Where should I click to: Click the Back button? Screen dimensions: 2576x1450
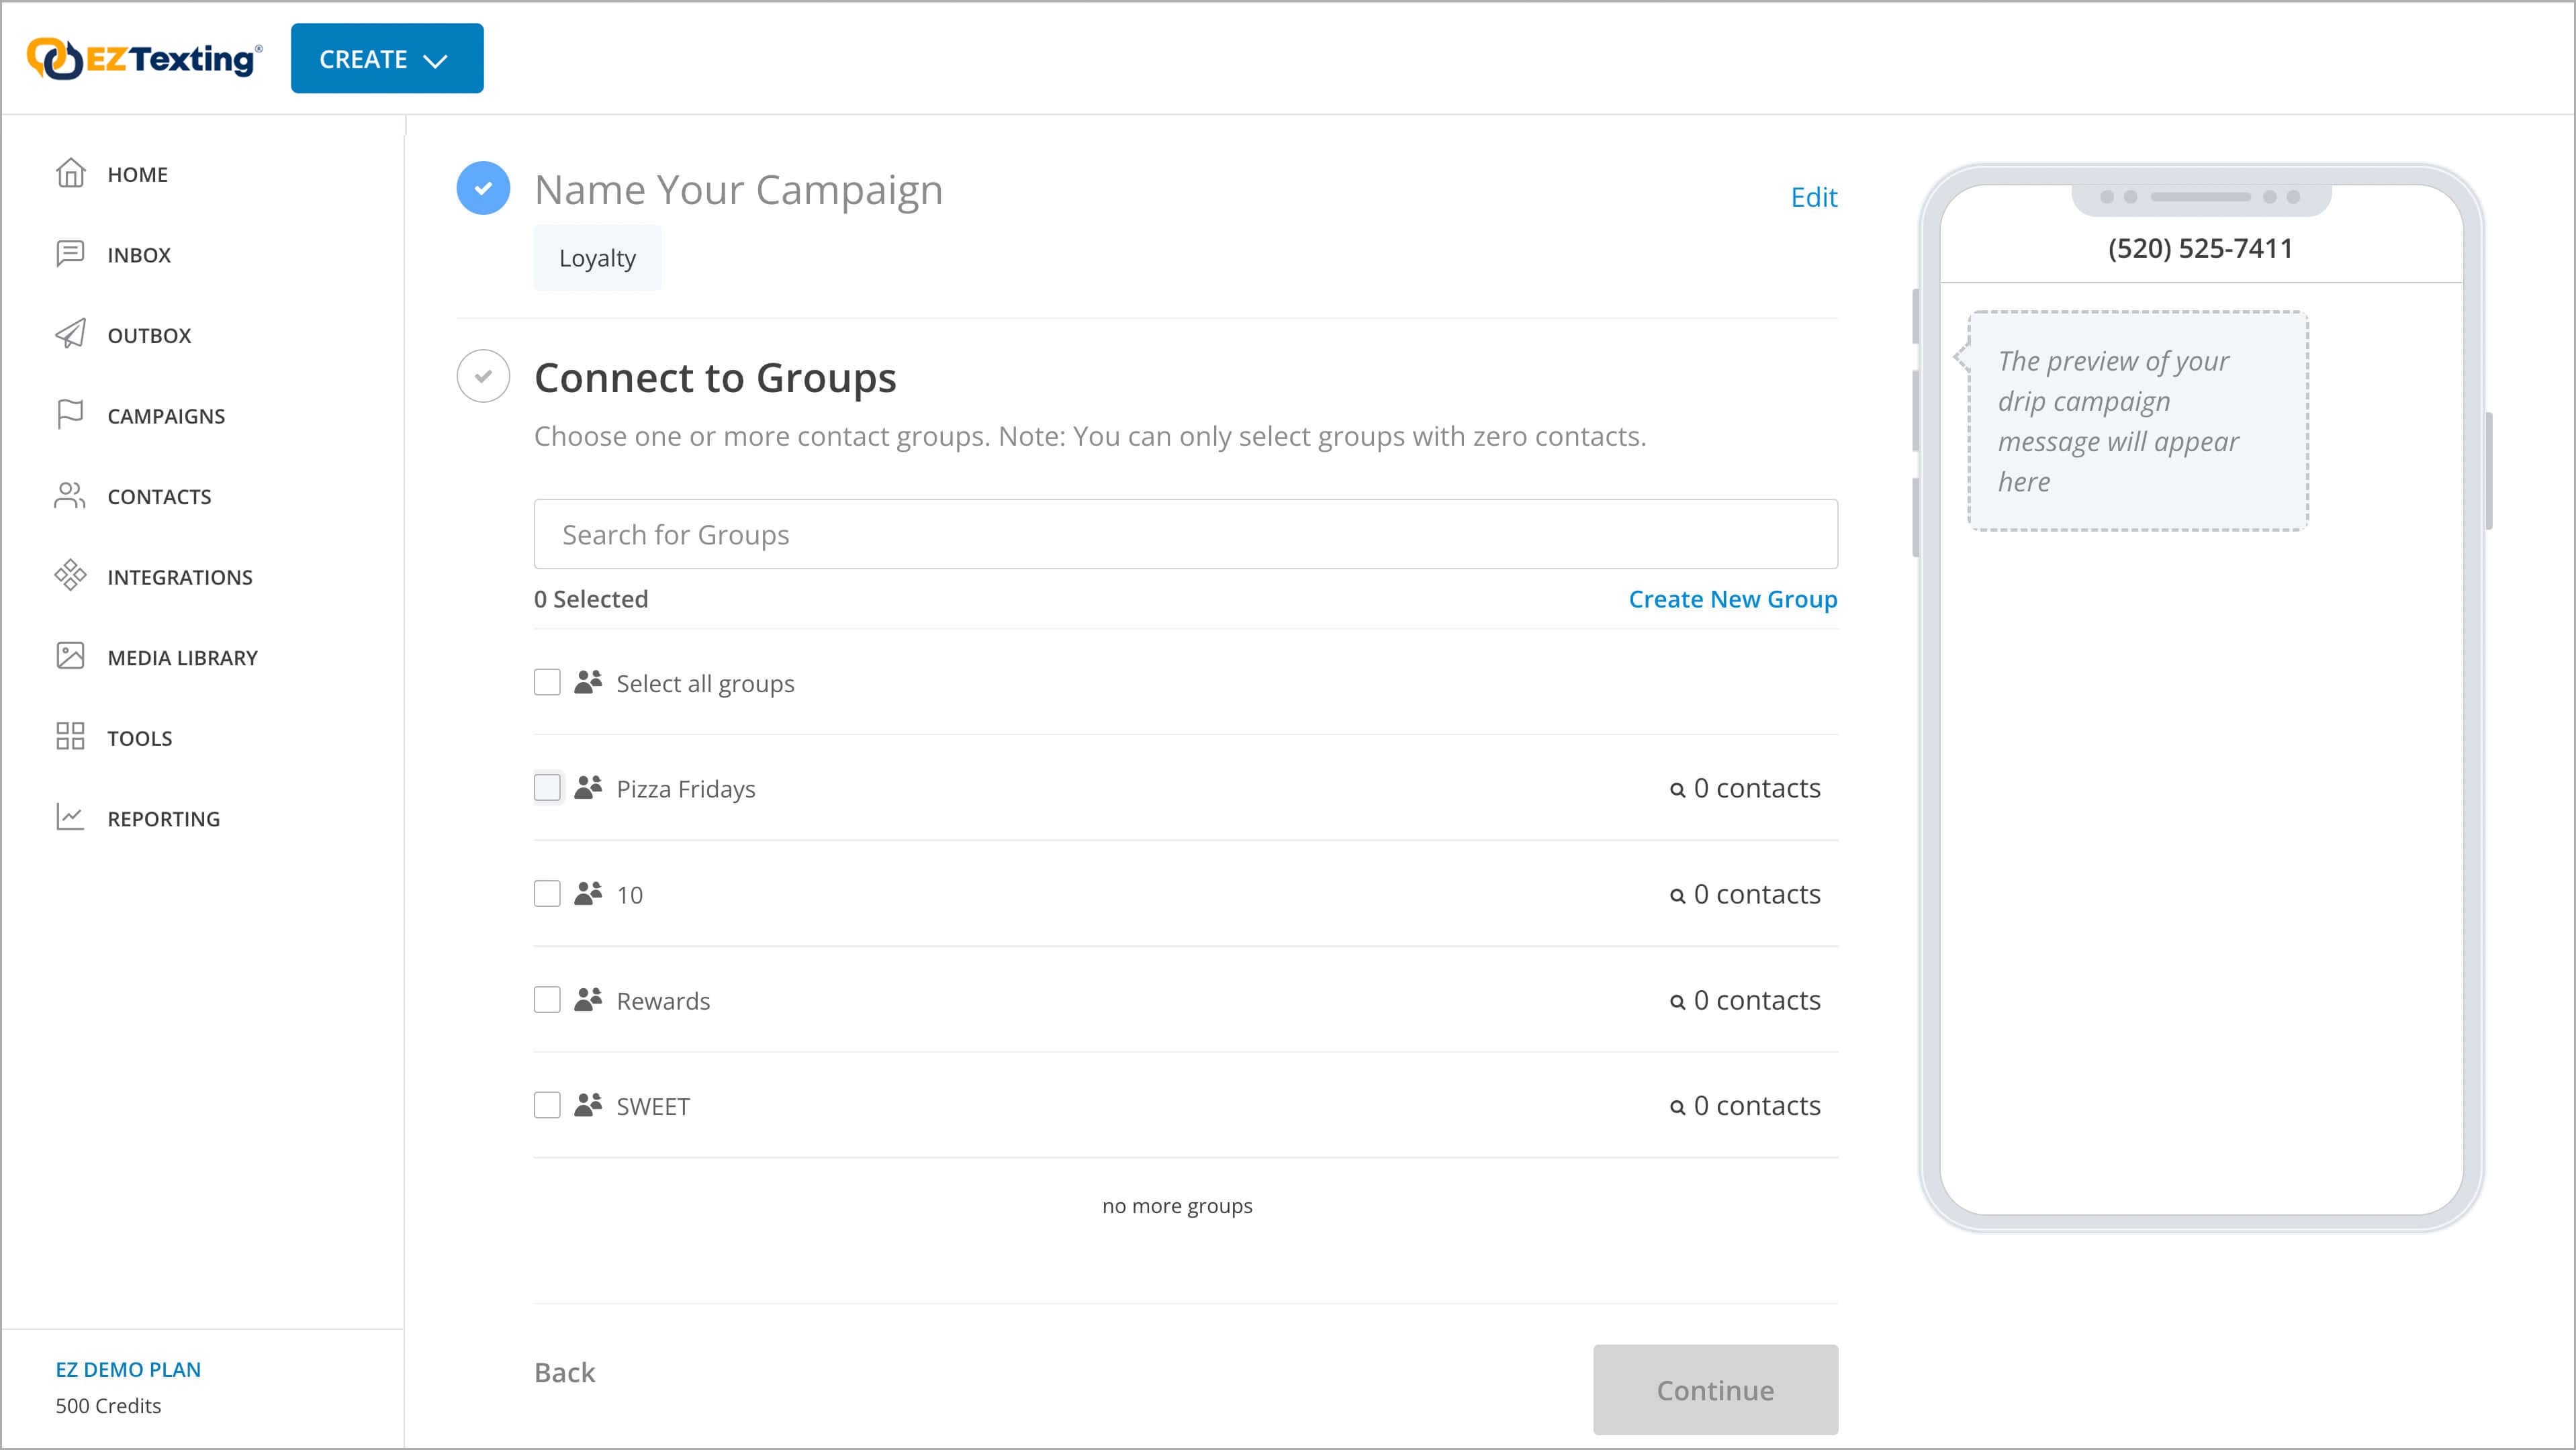[564, 1370]
